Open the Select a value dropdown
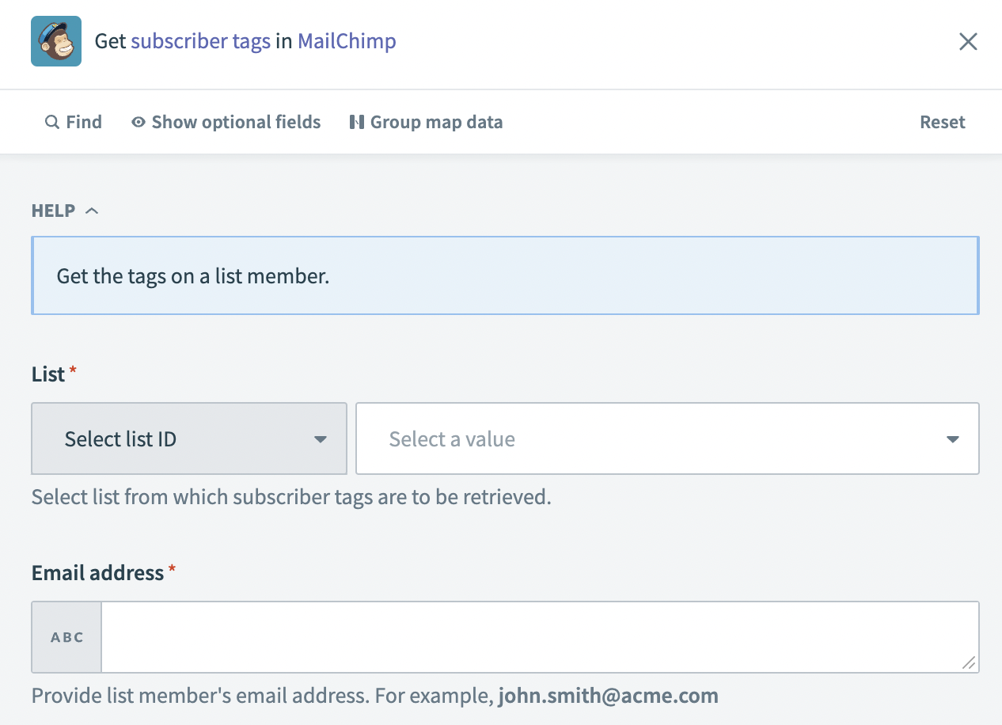The width and height of the screenshot is (1002, 725). point(667,438)
